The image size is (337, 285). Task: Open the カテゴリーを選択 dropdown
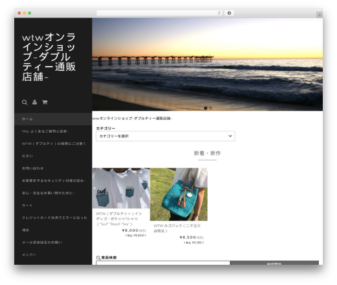[x=165, y=136]
